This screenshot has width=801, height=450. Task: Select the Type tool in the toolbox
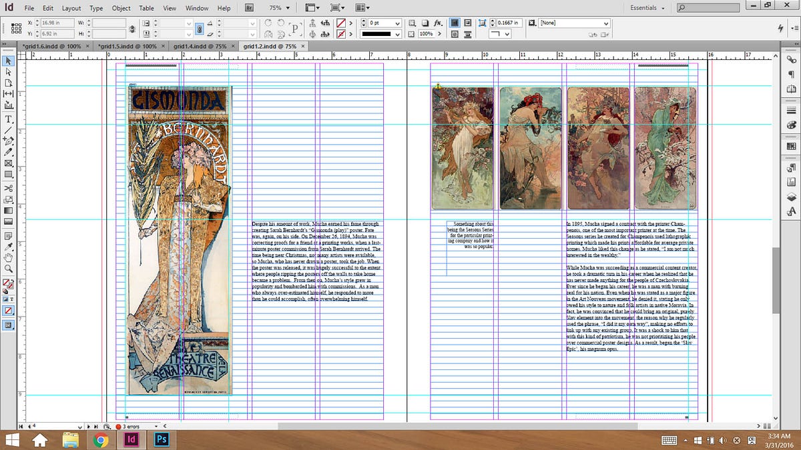pos(9,118)
